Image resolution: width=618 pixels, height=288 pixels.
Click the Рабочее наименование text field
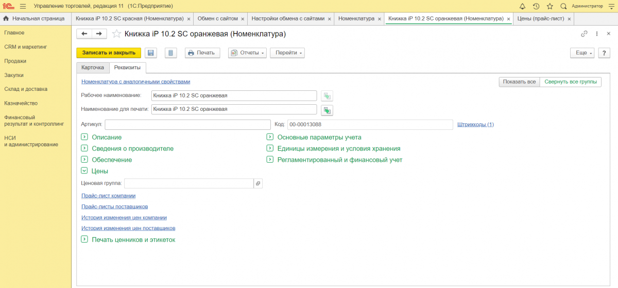coord(234,95)
